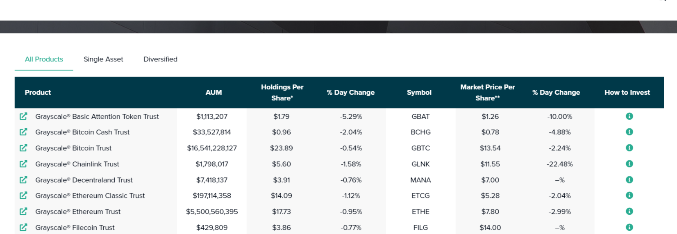Open info icon in FILG row
This screenshot has height=234, width=677.
tap(629, 227)
